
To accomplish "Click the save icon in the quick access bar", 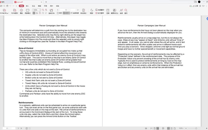I will pyautogui.click(x=4, y=6).
